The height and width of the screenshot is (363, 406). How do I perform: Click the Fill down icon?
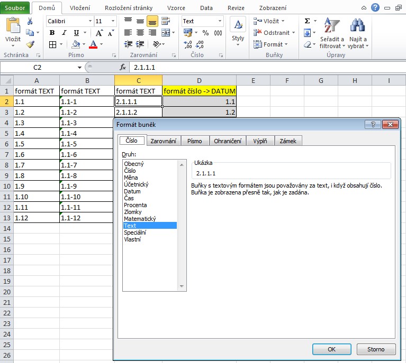click(x=308, y=33)
